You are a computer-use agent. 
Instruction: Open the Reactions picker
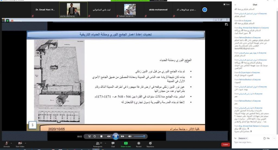pyautogui.click(x=150, y=144)
